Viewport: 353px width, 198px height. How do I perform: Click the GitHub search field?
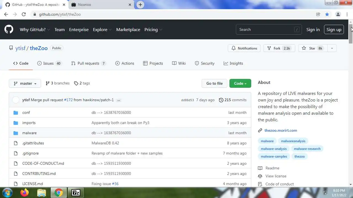point(269,30)
